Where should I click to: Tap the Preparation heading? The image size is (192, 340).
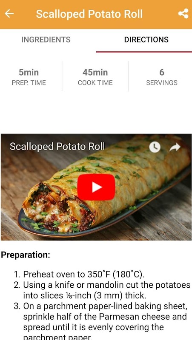pyautogui.click(x=26, y=255)
